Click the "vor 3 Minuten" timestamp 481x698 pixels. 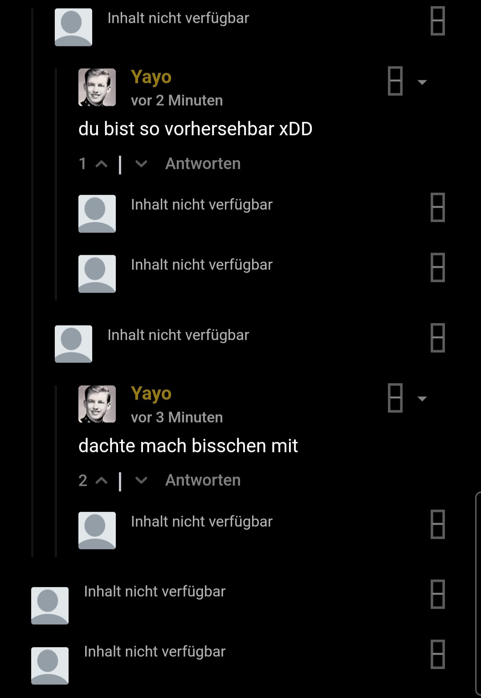[x=177, y=418]
